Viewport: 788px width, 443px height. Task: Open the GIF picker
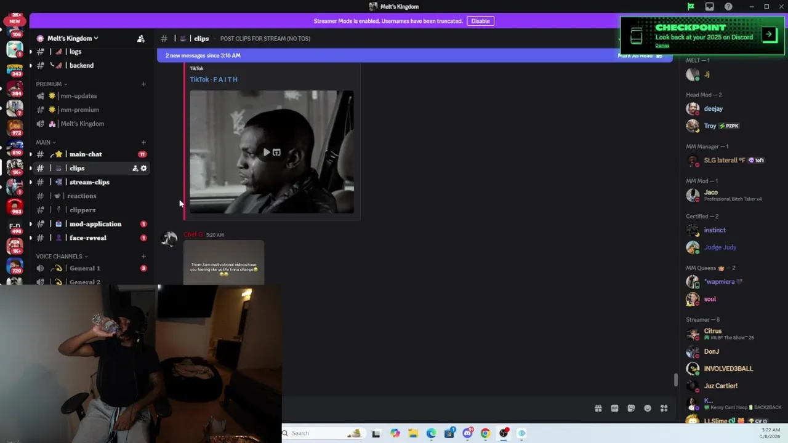tap(614, 408)
